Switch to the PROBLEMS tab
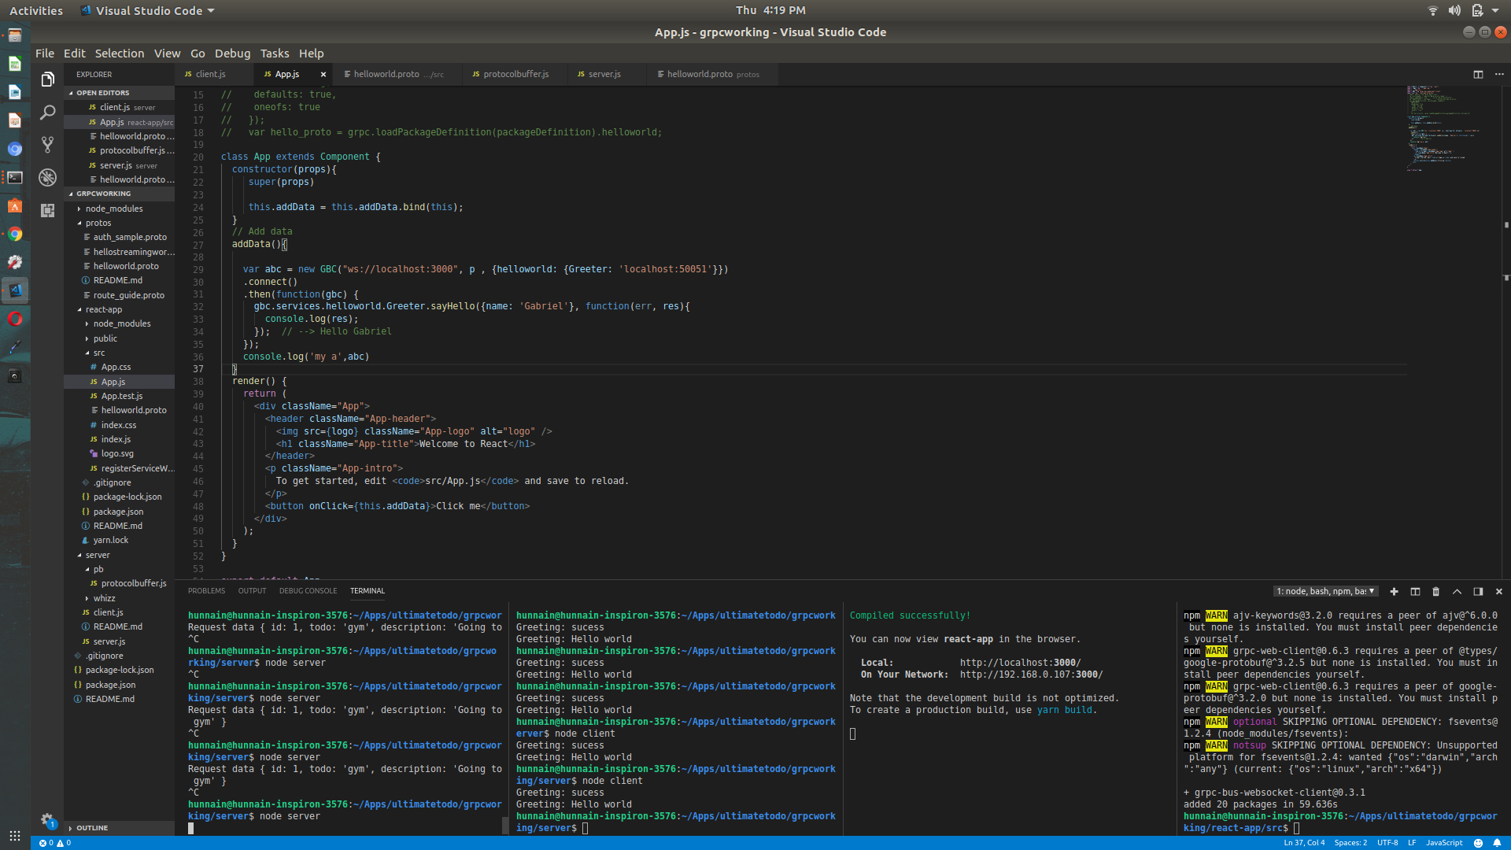Image resolution: width=1511 pixels, height=850 pixels. [x=206, y=590]
